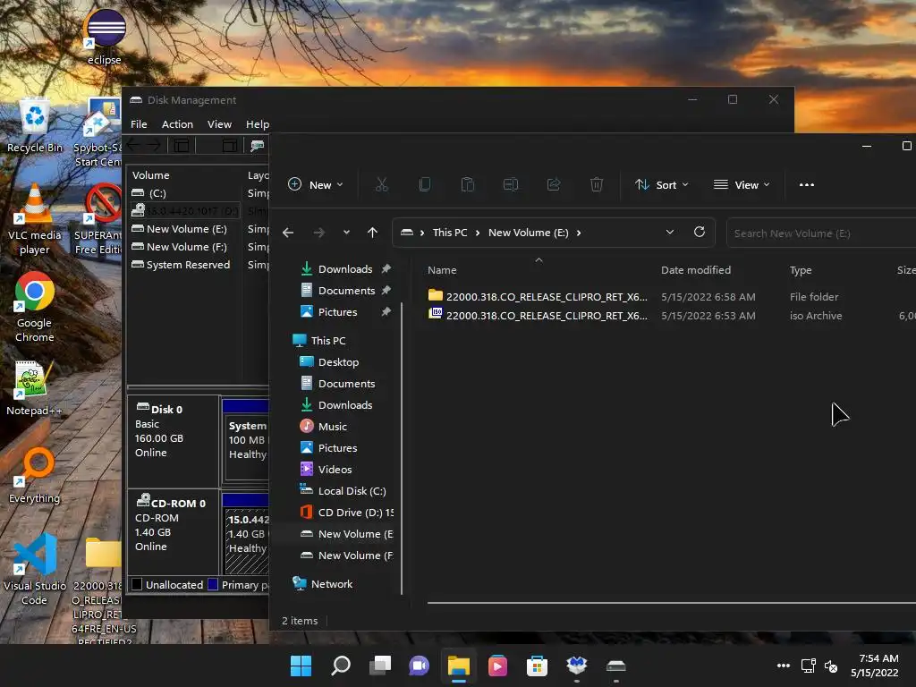916x687 pixels.
Task: Open Task View from the taskbar
Action: pyautogui.click(x=380, y=666)
